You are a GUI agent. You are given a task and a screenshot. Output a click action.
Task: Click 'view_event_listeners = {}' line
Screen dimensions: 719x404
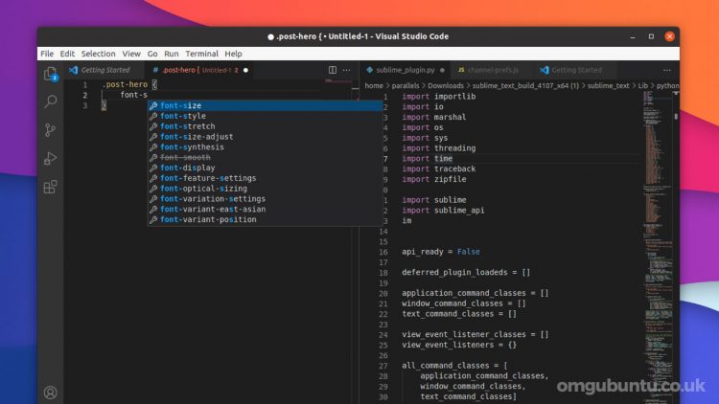tap(459, 345)
